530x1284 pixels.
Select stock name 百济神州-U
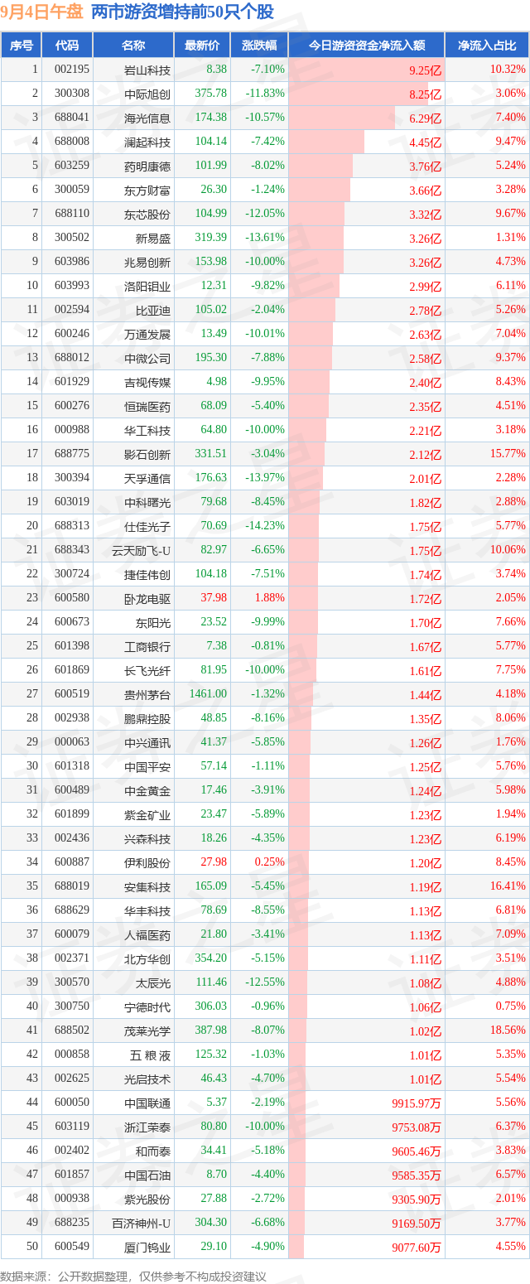[x=142, y=1223]
